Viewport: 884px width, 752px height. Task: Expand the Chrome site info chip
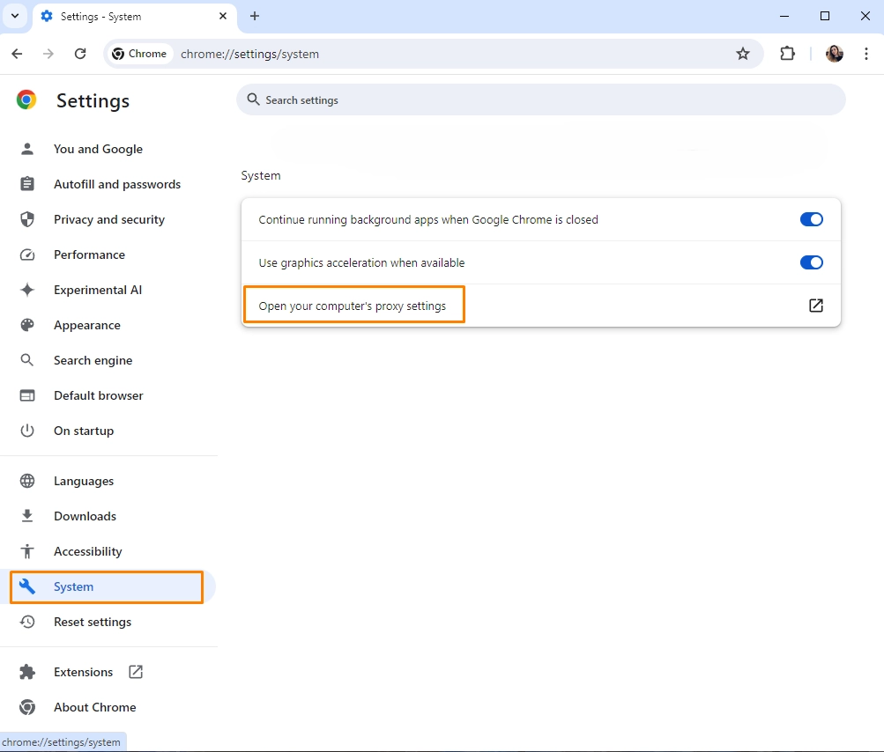[138, 53]
